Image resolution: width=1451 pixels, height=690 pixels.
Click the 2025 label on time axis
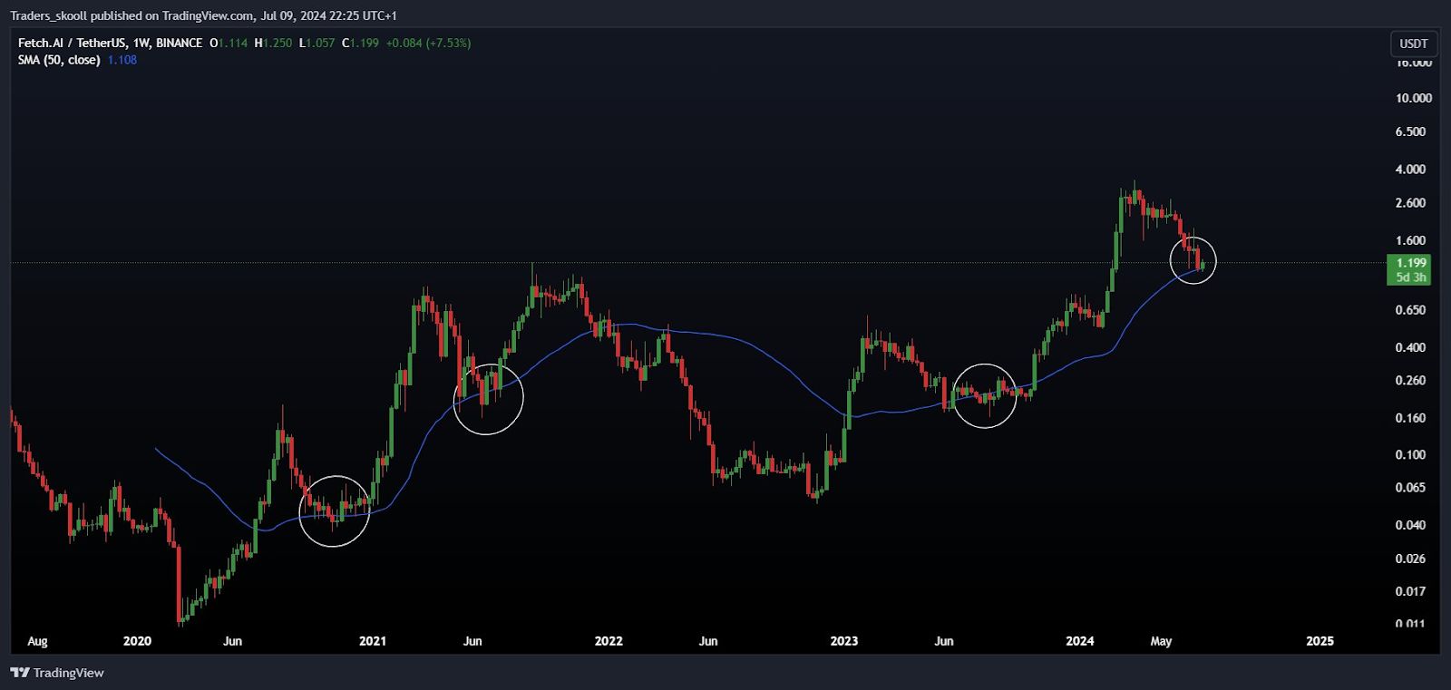coord(1320,641)
